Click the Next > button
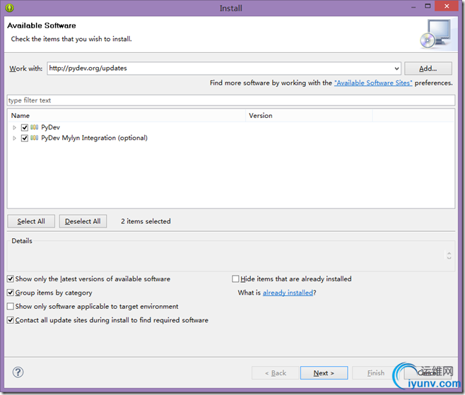Image resolution: width=465 pixels, height=395 pixels. [x=324, y=373]
